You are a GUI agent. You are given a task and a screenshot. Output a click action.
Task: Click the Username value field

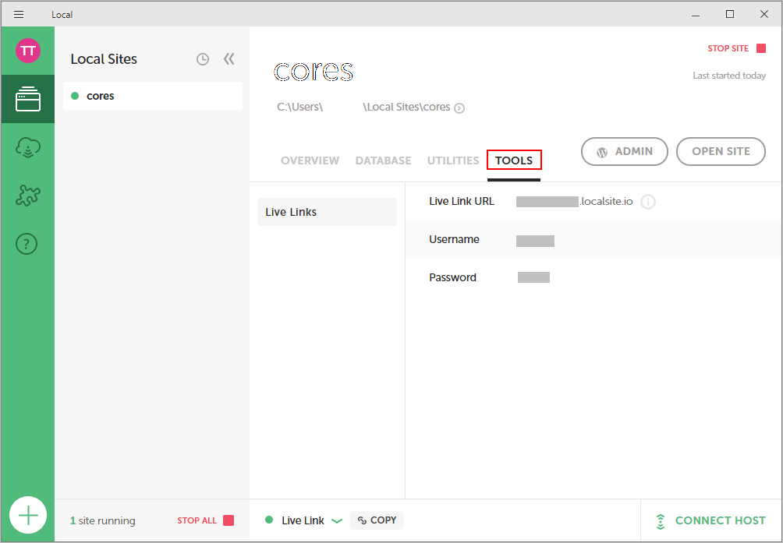pos(535,241)
